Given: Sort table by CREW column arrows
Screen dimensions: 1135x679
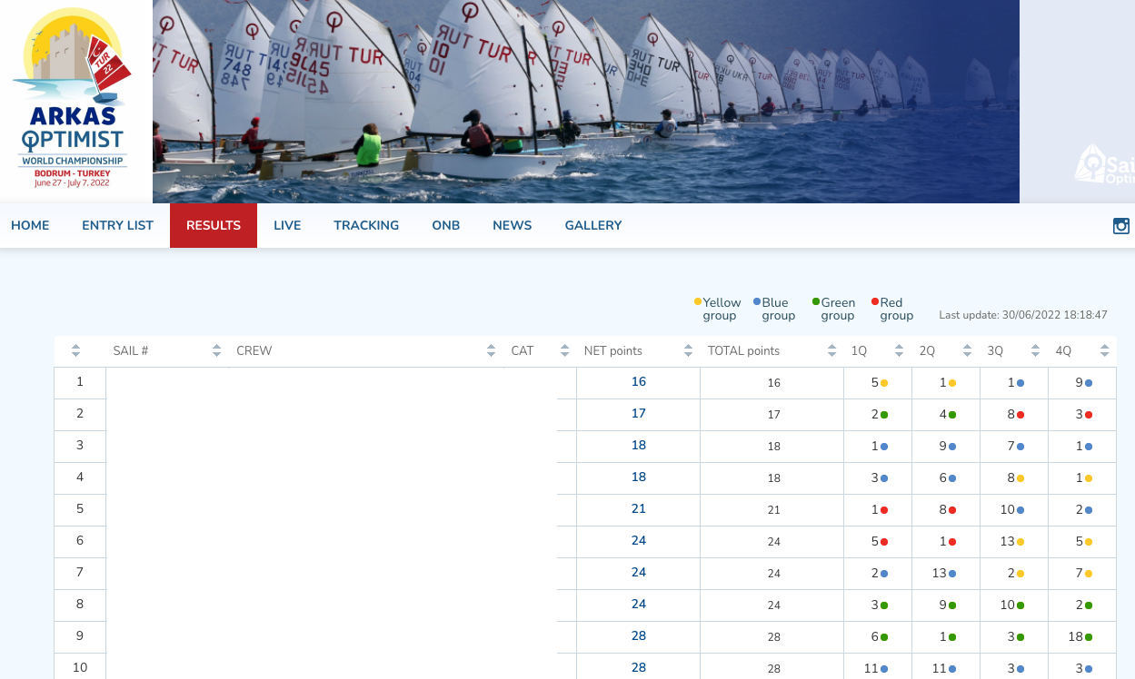Looking at the screenshot, I should point(492,350).
